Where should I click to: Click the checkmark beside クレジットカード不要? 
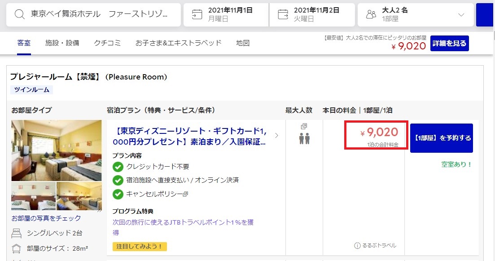[118, 167]
